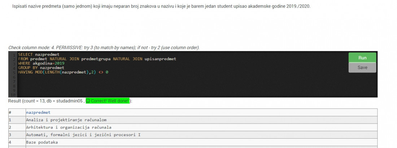Click line number 10 in the editor gutter
Screen dimensions: 397x148
point(13,95)
